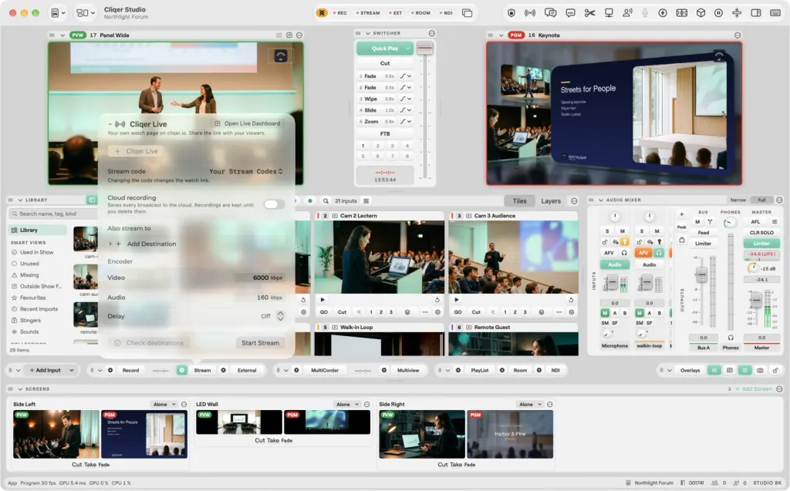Adjust the Master output fader

pyautogui.click(x=756, y=301)
